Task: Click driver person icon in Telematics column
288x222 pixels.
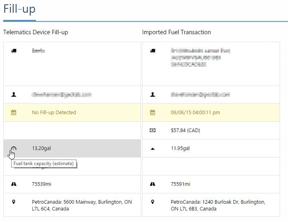Action: [14, 94]
